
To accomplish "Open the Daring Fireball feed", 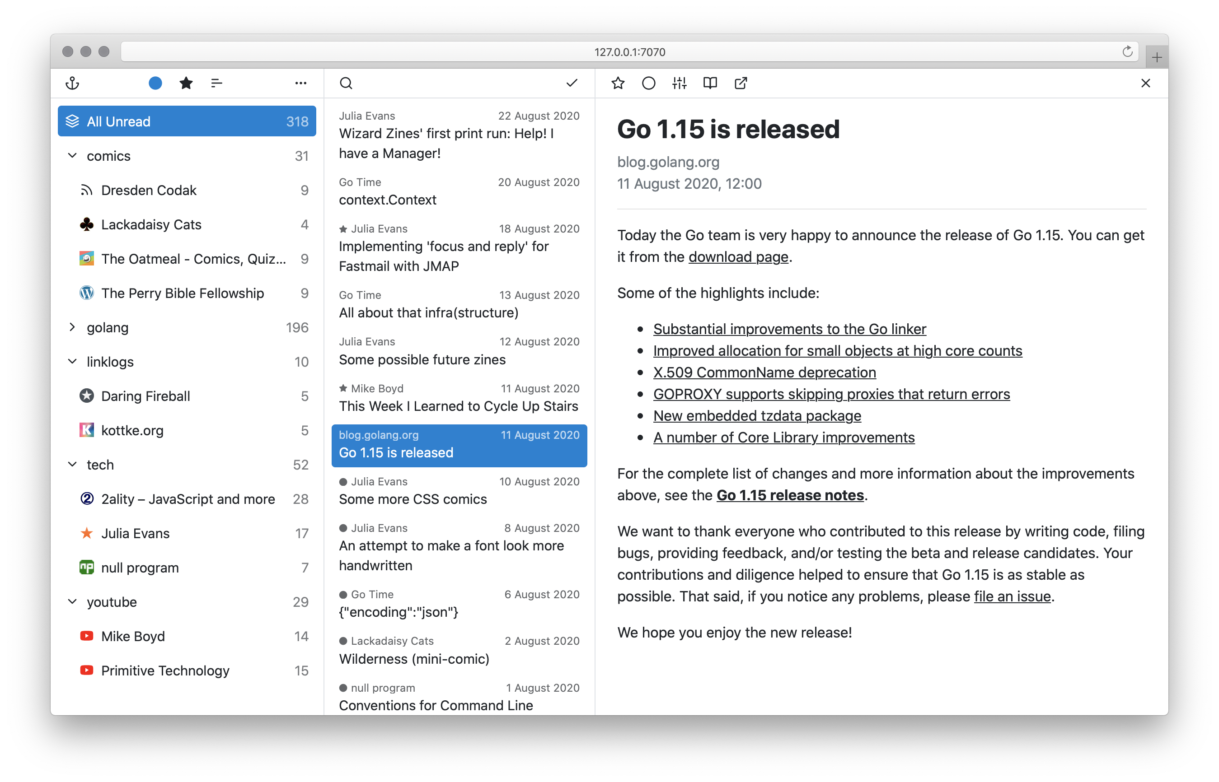I will 146,396.
